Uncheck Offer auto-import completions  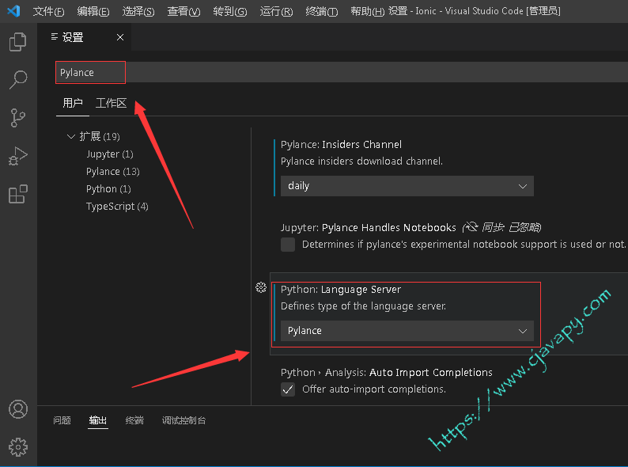click(x=288, y=389)
